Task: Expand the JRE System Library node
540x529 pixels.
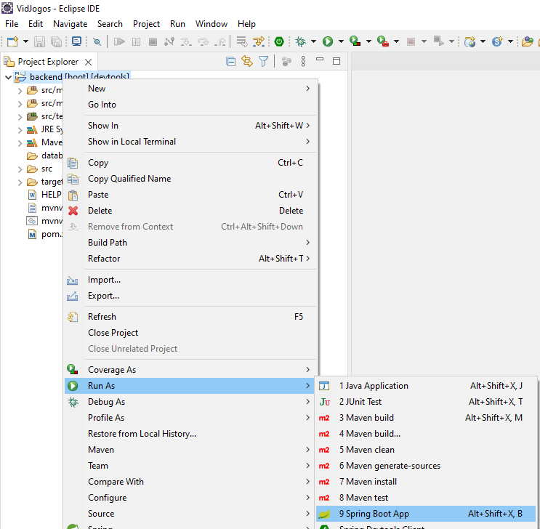Action: [20, 130]
